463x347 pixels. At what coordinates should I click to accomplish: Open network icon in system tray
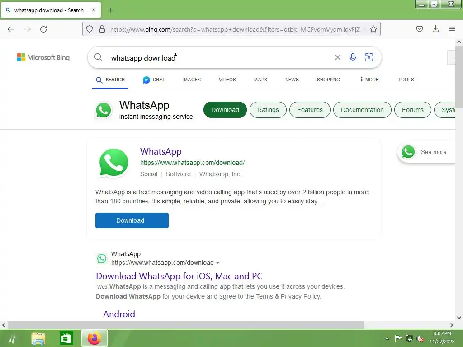409,338
